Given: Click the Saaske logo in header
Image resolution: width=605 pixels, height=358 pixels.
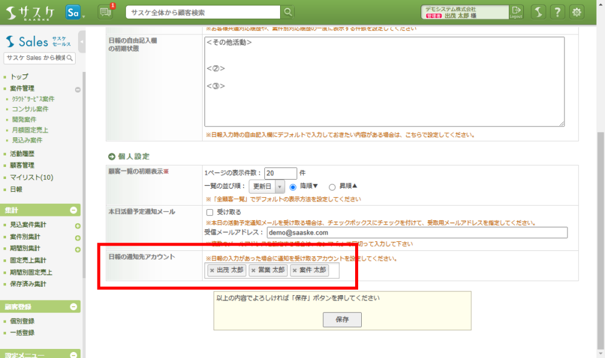Looking at the screenshot, I should pyautogui.click(x=30, y=13).
